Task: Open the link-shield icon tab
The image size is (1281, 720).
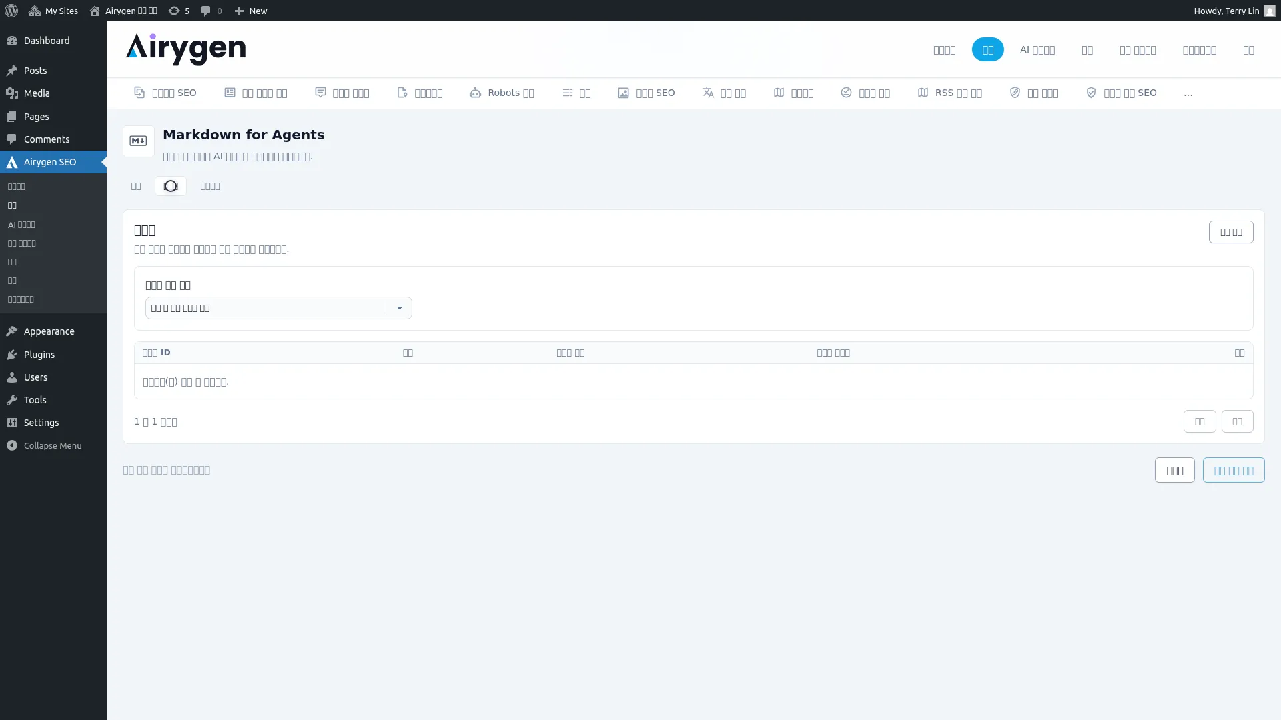Action: click(1033, 93)
